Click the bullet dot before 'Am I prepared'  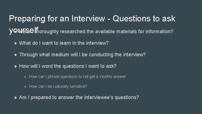tap(16, 98)
